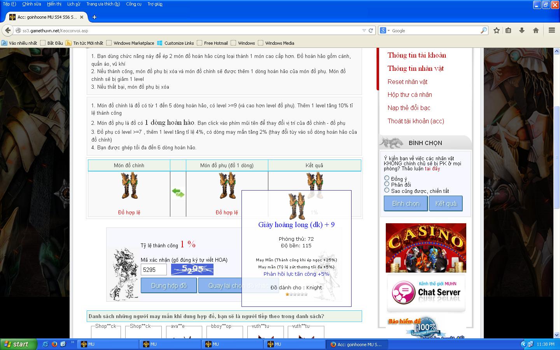Go to the Firefox home icon

(x=536, y=30)
